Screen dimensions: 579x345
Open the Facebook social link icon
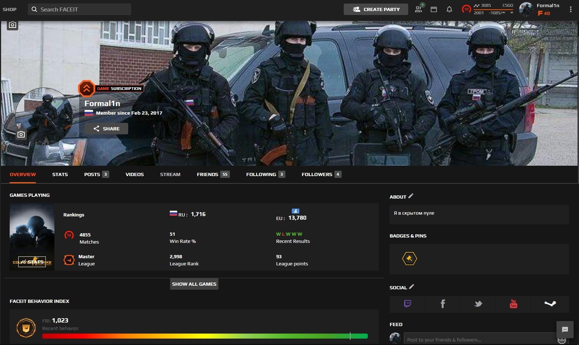pyautogui.click(x=443, y=304)
